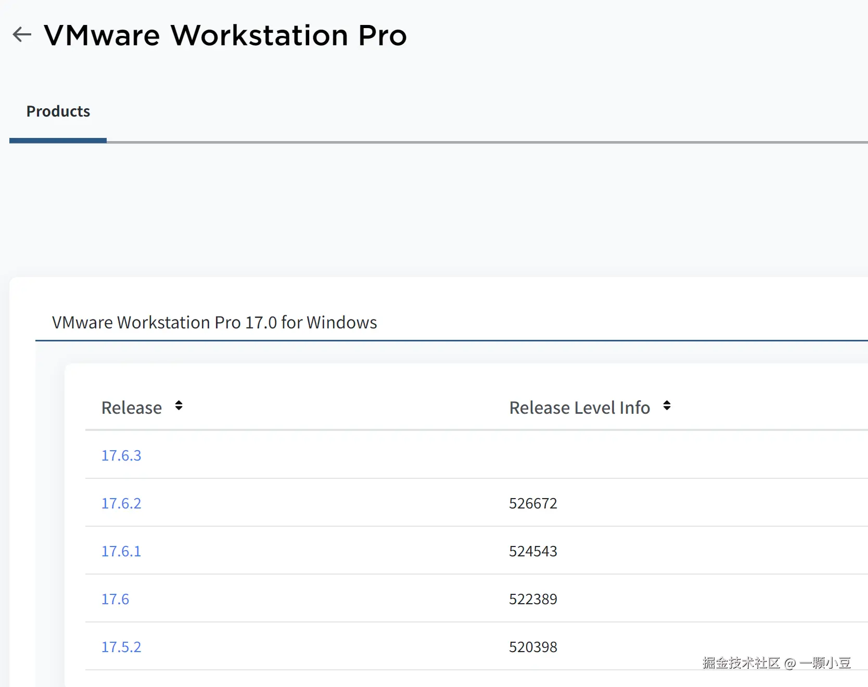Open the 17.6.3 release link
Viewport: 868px width, 687px height.
(x=121, y=455)
